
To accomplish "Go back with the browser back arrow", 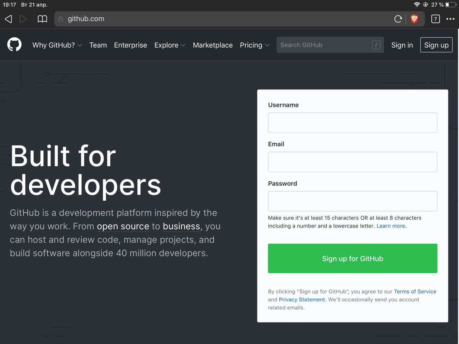I will (8, 19).
